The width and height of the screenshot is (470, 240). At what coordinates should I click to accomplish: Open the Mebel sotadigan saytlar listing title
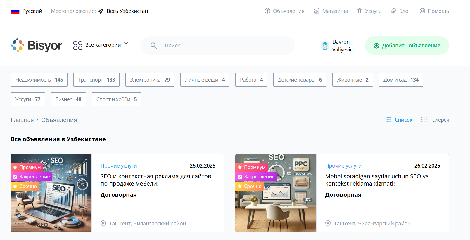(x=377, y=180)
